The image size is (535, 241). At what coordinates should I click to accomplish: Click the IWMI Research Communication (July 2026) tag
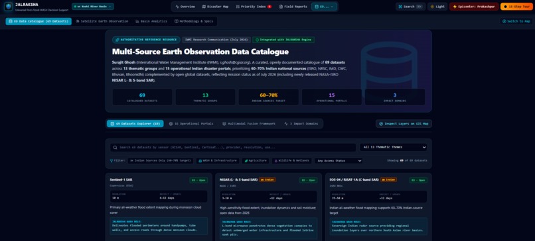click(216, 40)
